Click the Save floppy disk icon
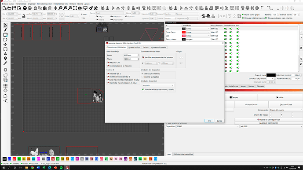This screenshot has width=303, height=170. pyautogui.click(x=14, y=8)
